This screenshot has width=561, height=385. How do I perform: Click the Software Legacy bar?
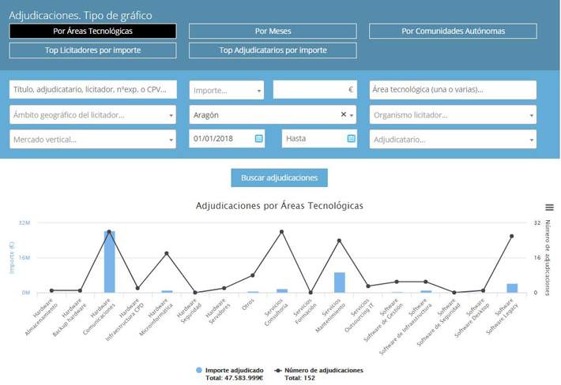coord(512,288)
